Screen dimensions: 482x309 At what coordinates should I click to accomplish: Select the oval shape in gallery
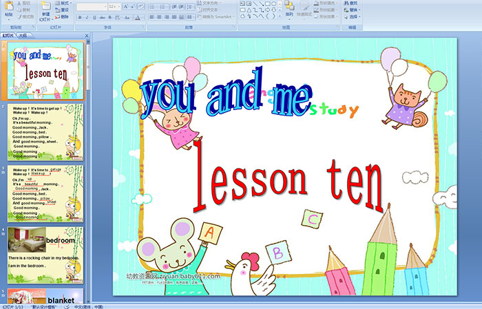[x=273, y=3]
